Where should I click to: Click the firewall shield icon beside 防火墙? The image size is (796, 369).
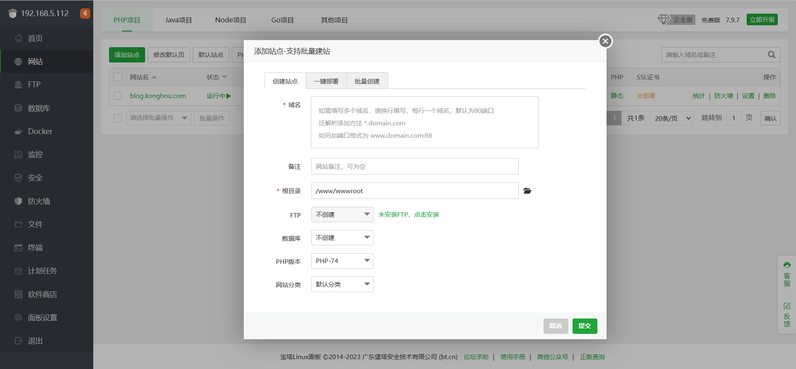pyautogui.click(x=18, y=201)
